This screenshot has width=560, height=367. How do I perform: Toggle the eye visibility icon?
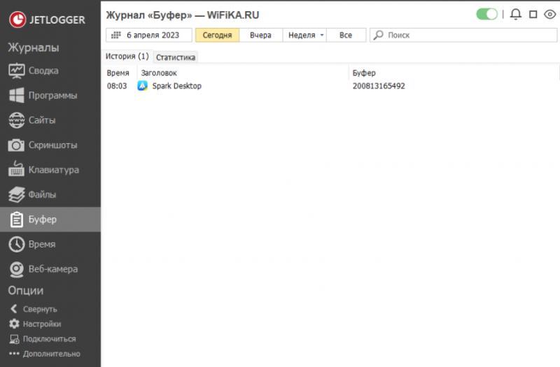coord(549,14)
